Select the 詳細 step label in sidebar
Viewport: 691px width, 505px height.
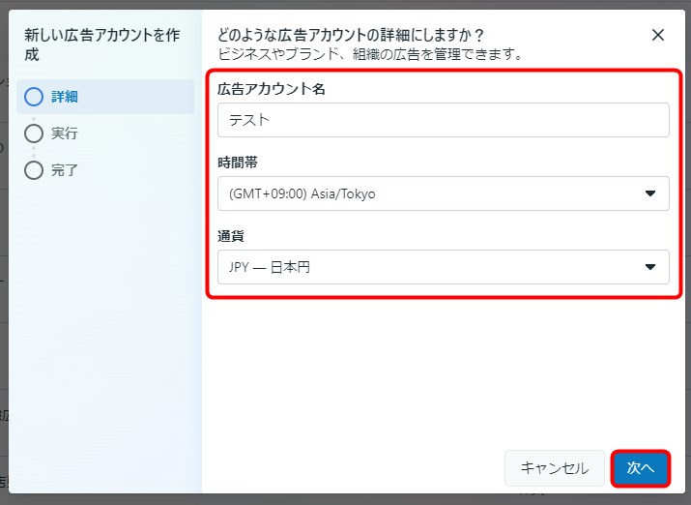[65, 97]
